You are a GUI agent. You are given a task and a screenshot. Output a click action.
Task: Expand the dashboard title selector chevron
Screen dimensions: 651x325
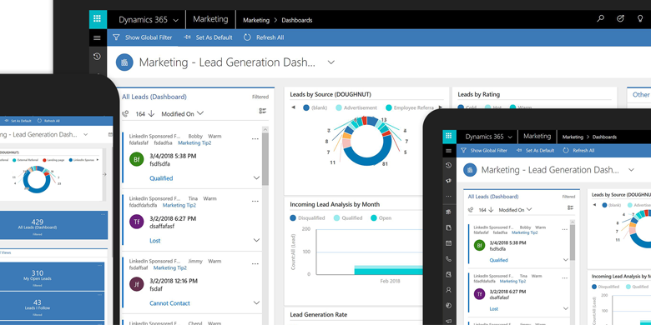coord(331,62)
